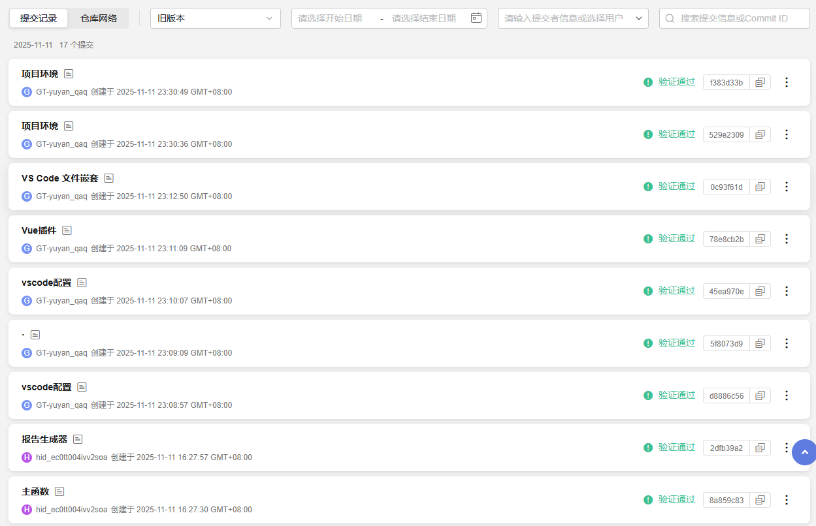
Task: Copy commit ID 529e2309
Action: click(760, 134)
